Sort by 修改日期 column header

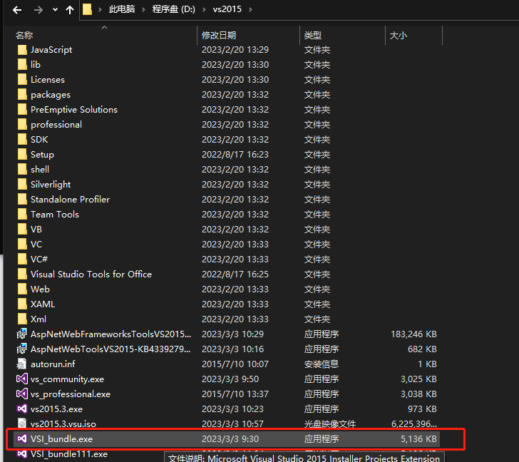click(x=219, y=36)
